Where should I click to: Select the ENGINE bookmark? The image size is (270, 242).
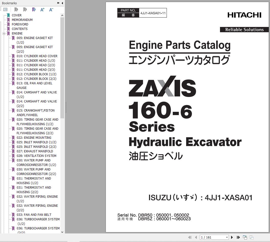point(17,33)
